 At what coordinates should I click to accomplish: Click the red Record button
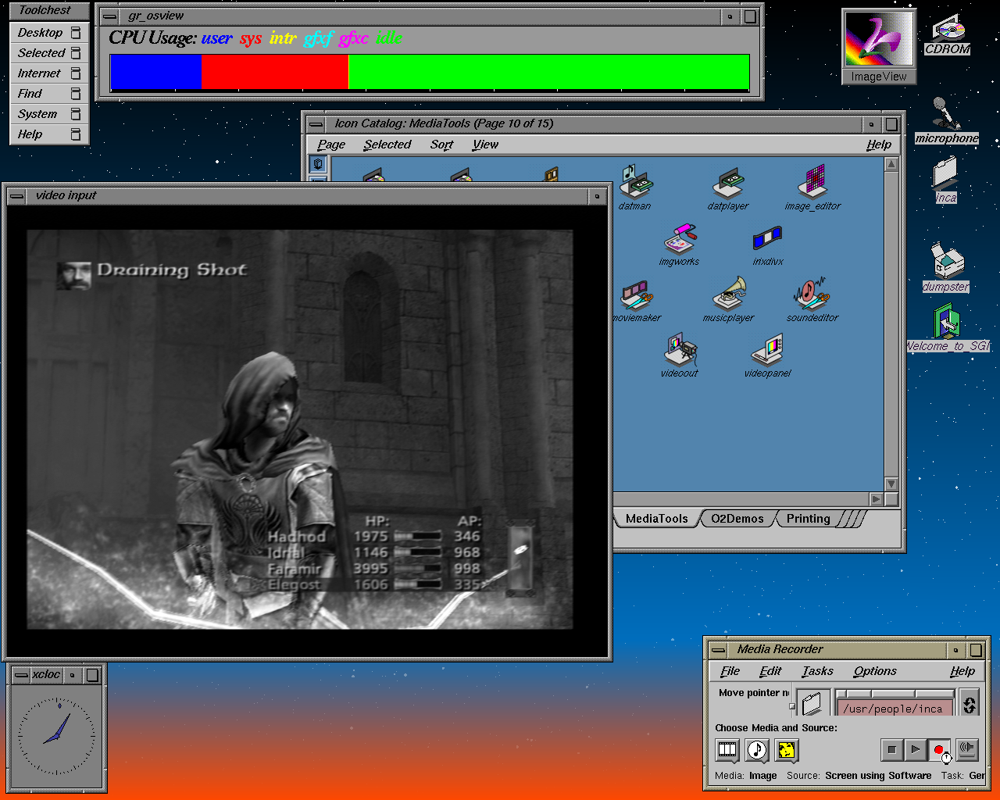click(939, 750)
